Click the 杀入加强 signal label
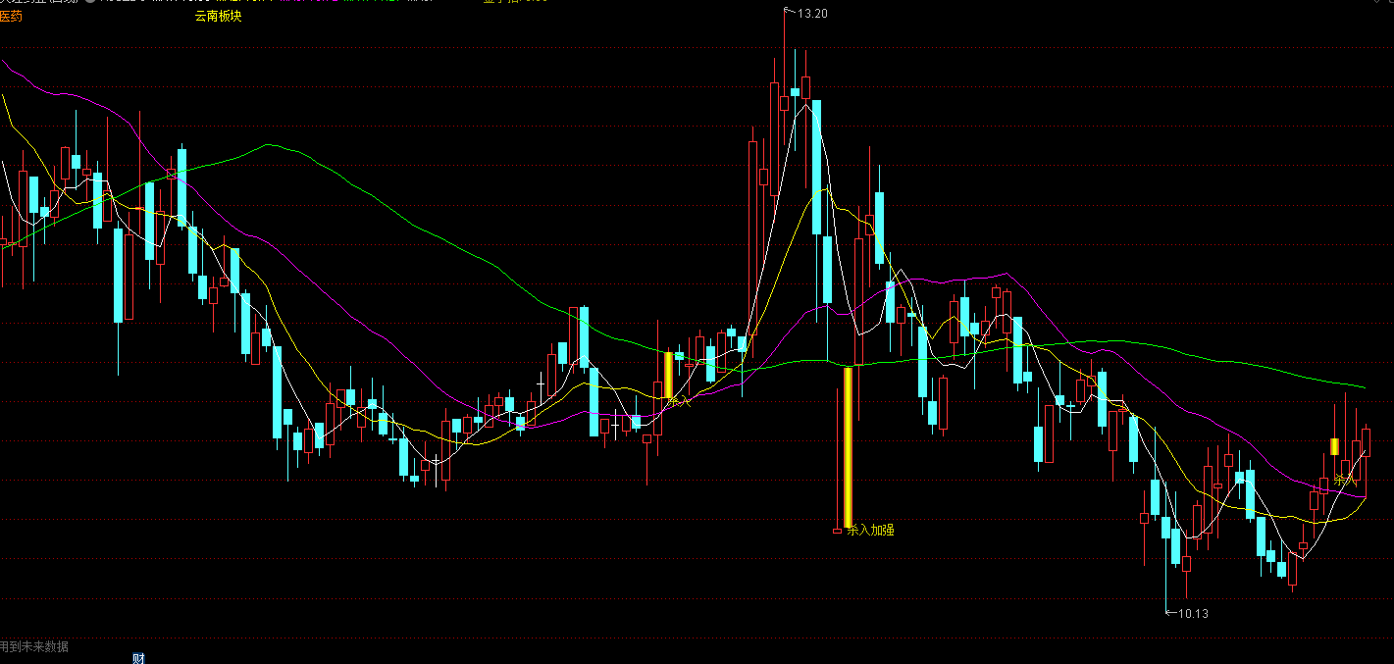This screenshot has width=1394, height=664. tap(871, 530)
